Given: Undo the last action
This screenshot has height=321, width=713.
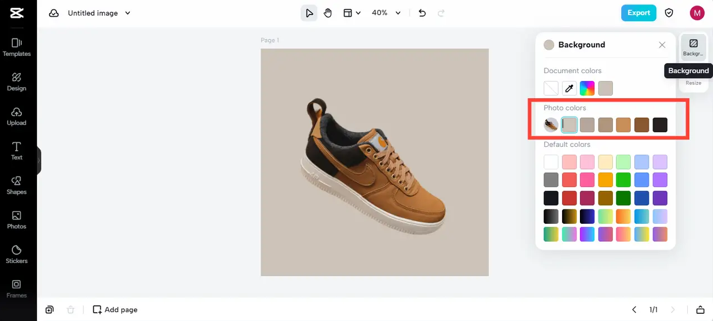Looking at the screenshot, I should click(x=422, y=13).
